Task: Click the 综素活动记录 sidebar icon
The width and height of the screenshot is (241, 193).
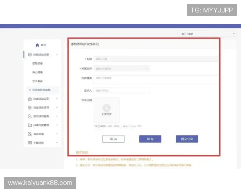Action: (x=30, y=55)
